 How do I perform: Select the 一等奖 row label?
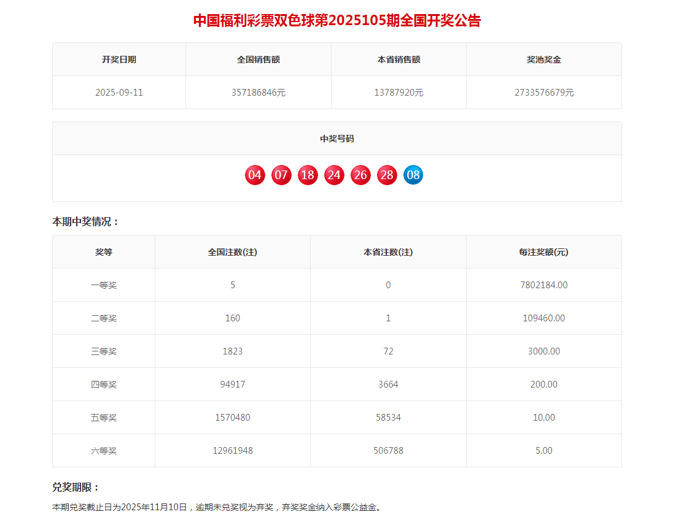[103, 285]
